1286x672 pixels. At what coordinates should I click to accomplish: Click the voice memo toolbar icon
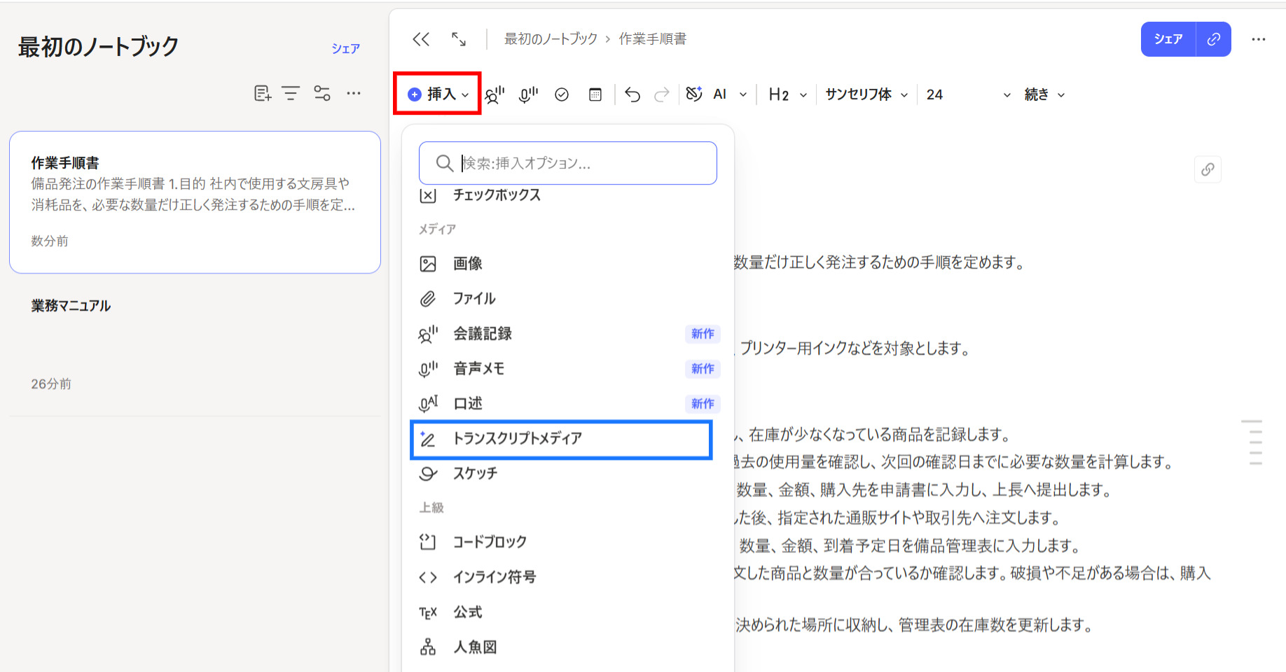[528, 94]
